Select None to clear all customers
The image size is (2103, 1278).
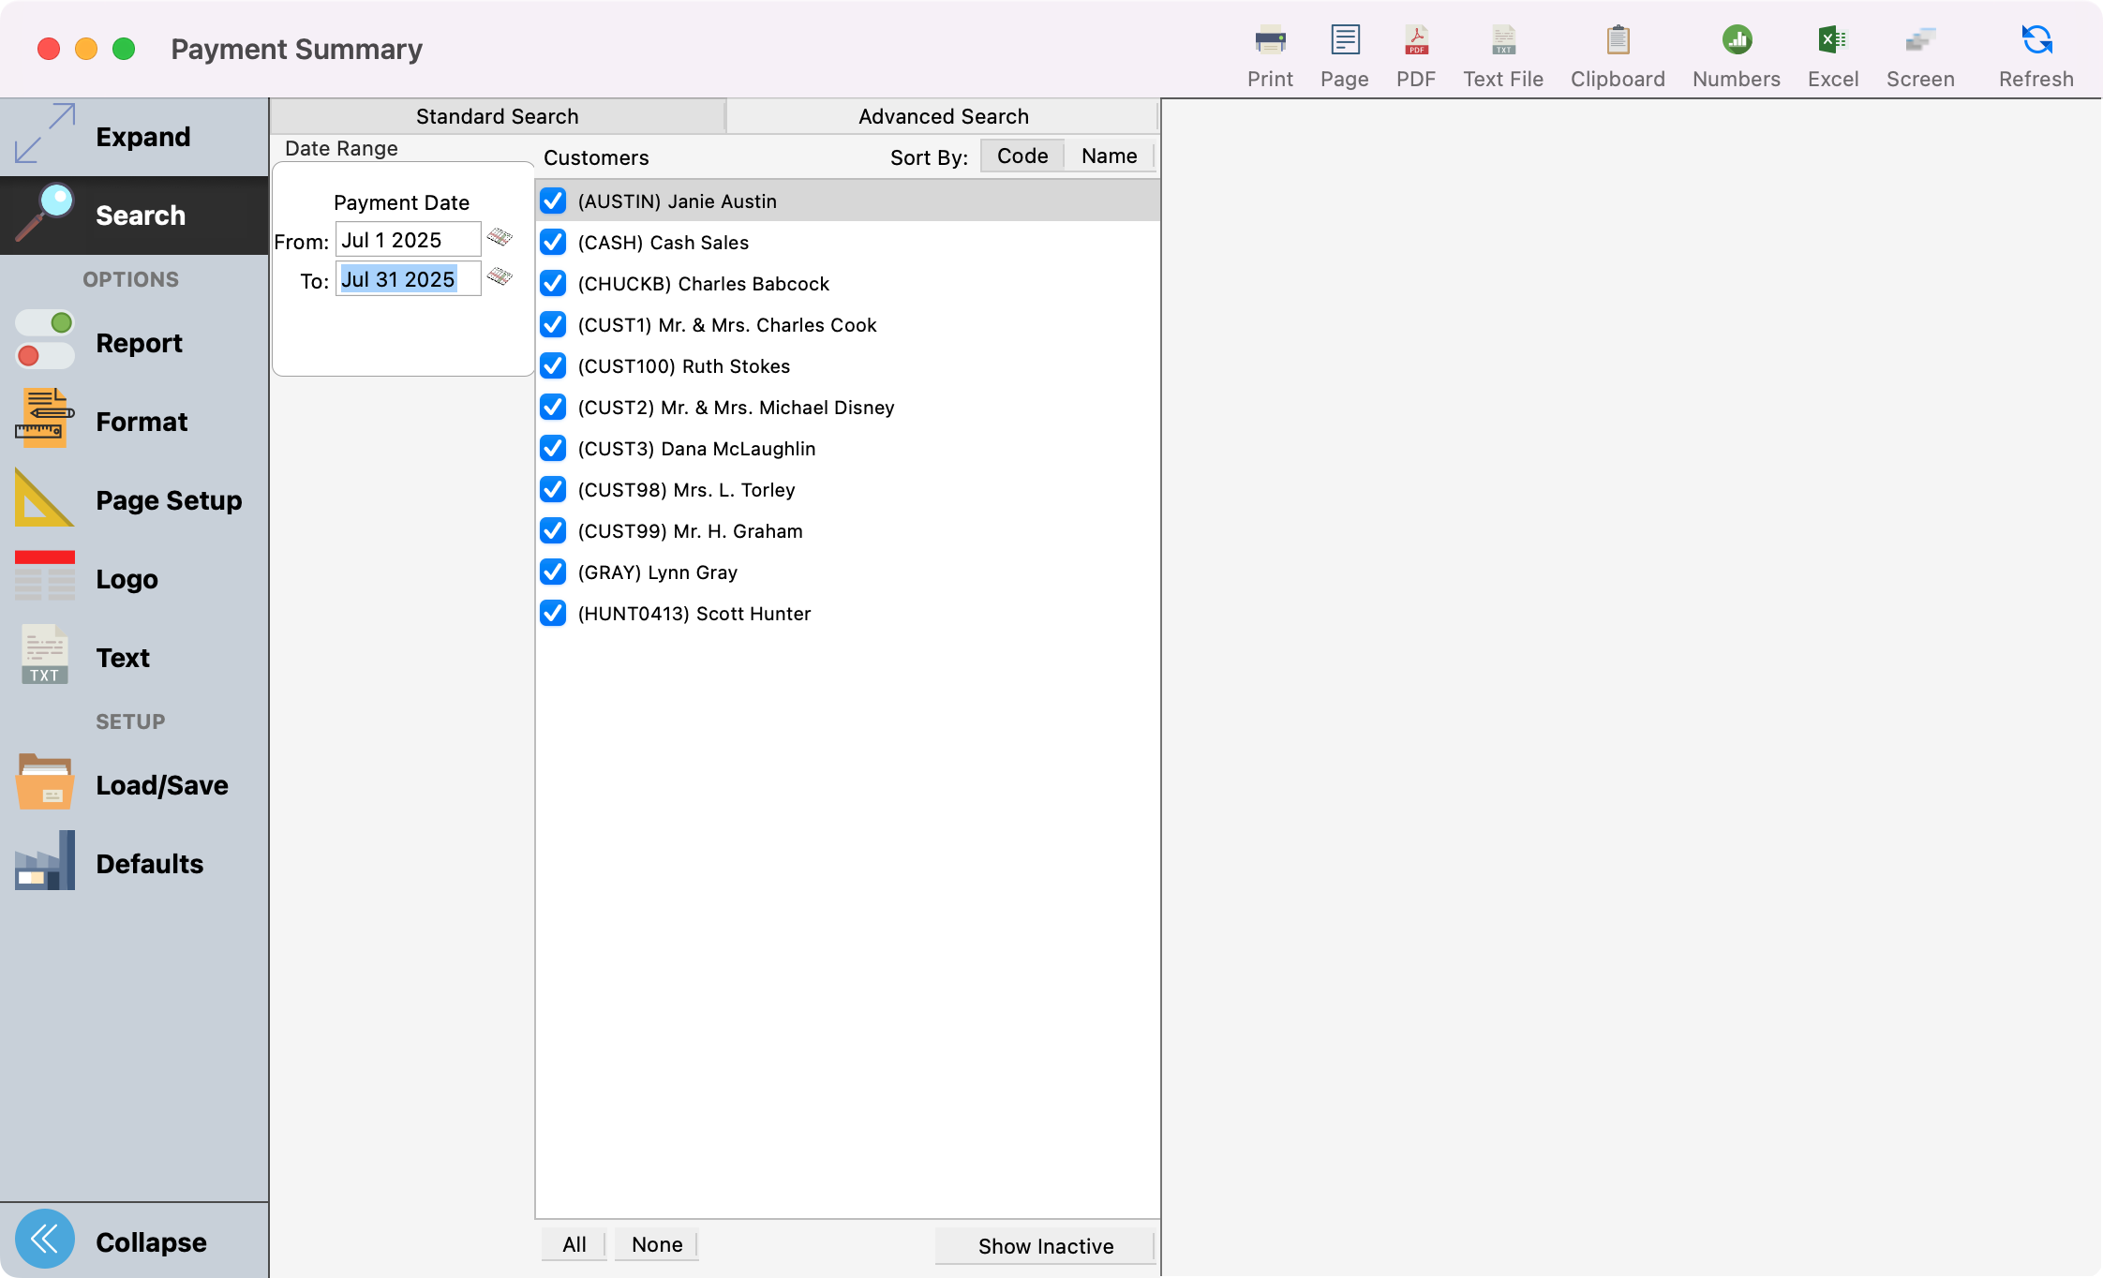(x=655, y=1244)
